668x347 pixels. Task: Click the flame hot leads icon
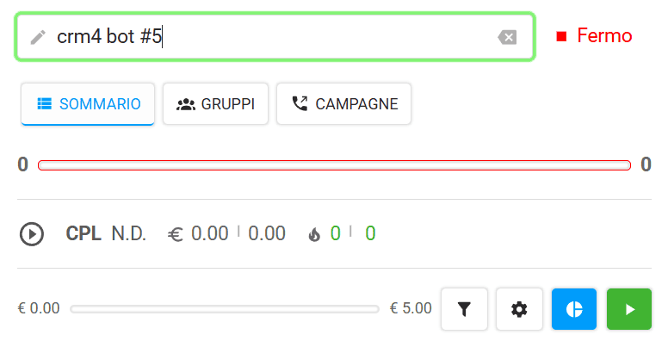(314, 234)
